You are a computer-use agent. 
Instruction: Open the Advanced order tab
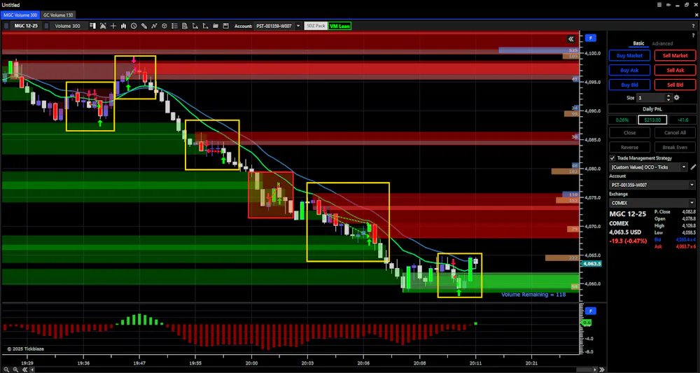662,43
